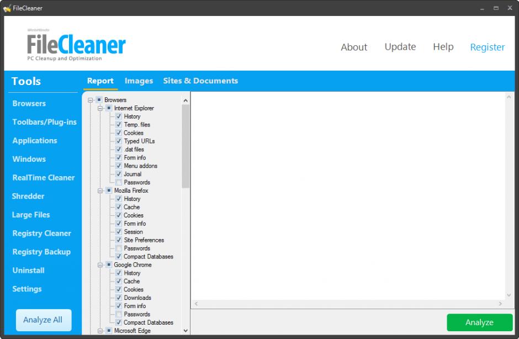Uncheck the Journal checkbox

119,174
